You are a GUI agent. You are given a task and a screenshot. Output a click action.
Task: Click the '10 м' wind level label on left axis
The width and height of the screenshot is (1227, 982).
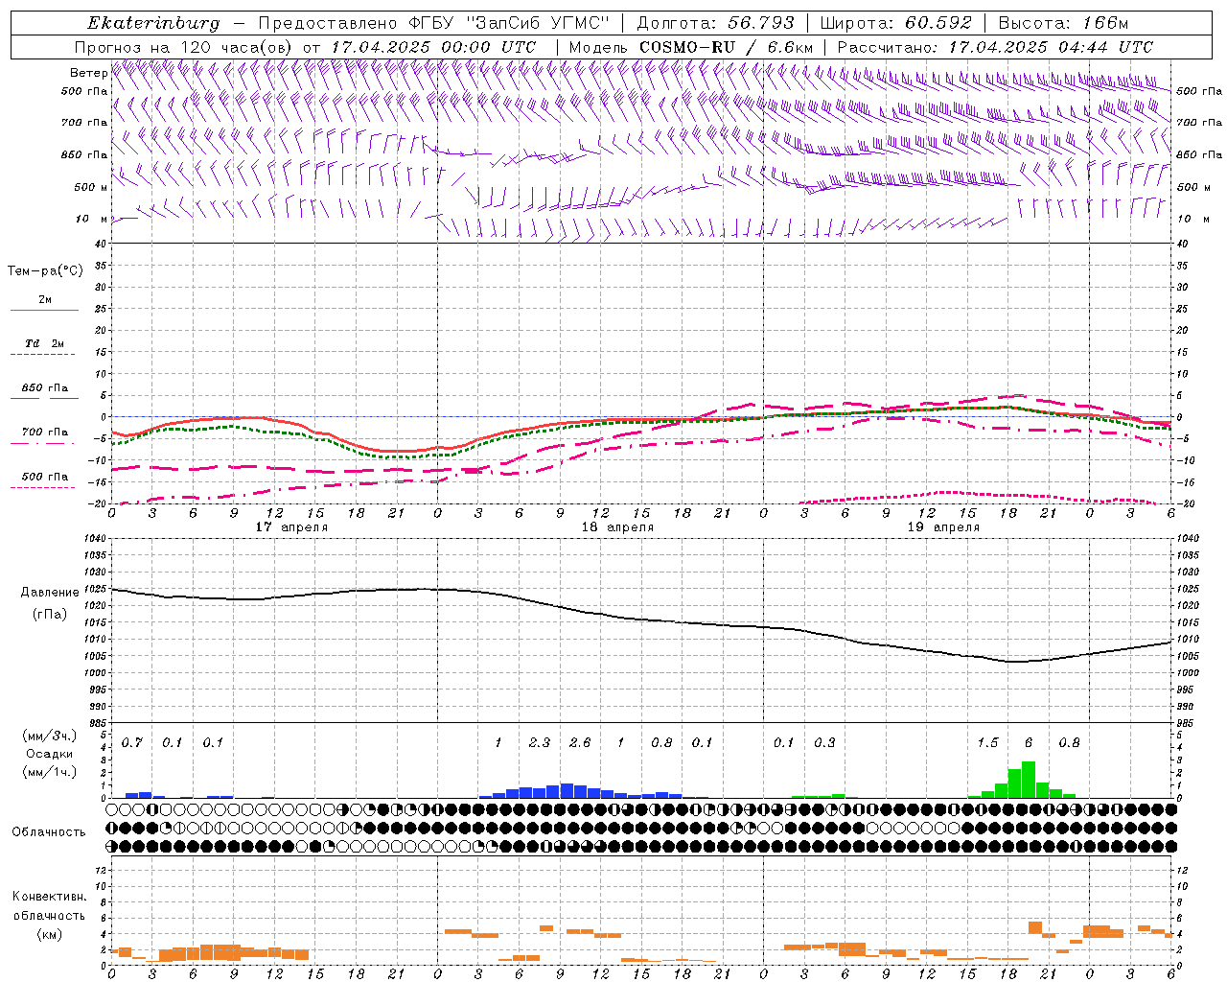click(x=92, y=219)
